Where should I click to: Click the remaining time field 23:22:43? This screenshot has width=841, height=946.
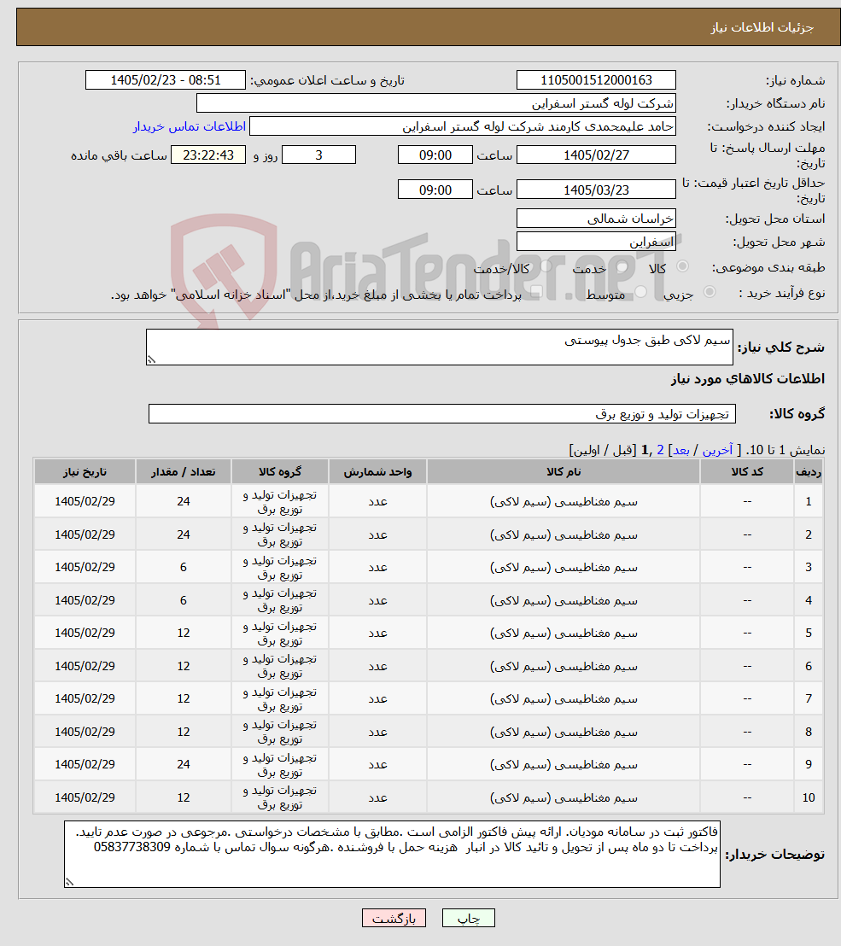(x=208, y=155)
